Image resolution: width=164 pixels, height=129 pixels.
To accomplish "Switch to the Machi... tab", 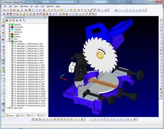I will (x=42, y=115).
